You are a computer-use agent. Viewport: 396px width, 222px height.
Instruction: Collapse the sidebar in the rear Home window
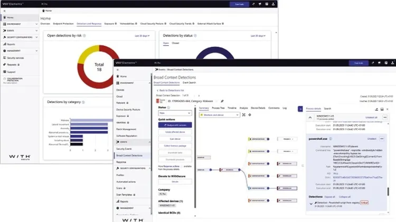coord(5,10)
